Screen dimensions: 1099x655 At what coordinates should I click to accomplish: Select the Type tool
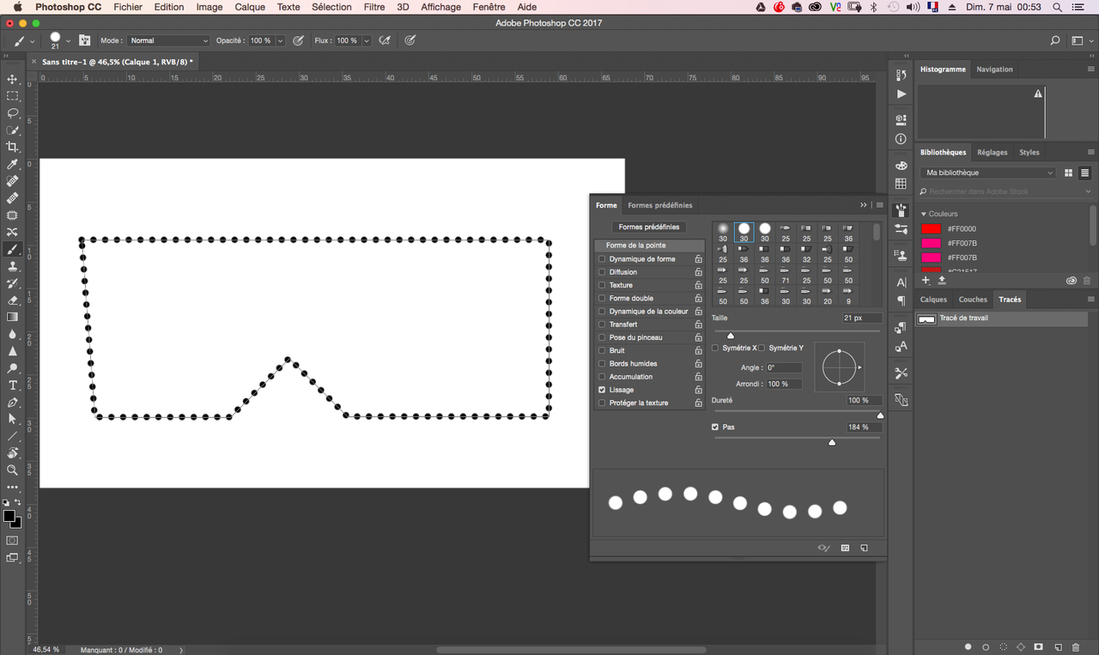(x=12, y=385)
